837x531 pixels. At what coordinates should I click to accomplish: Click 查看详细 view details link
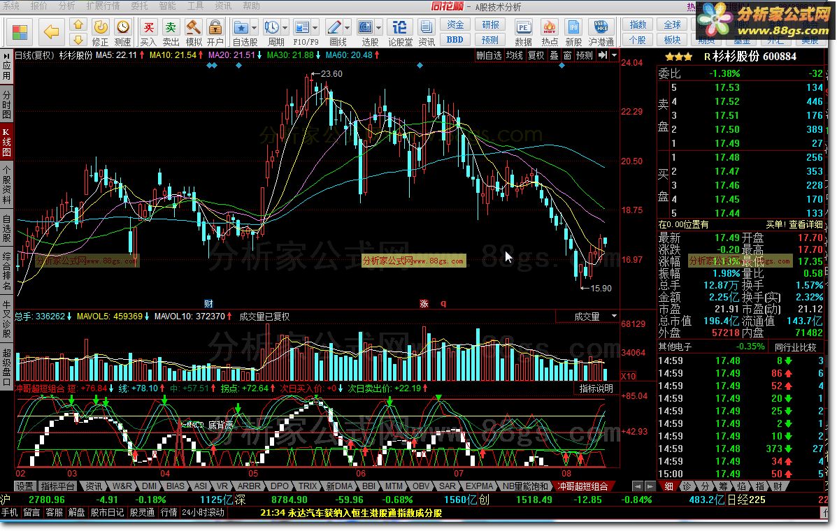click(x=806, y=224)
